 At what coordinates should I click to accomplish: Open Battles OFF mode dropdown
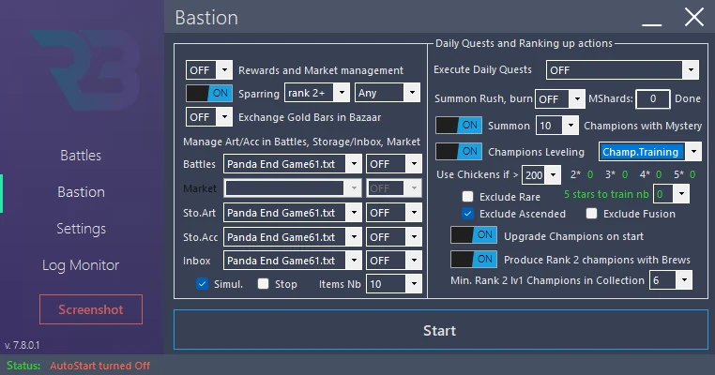[x=394, y=164]
